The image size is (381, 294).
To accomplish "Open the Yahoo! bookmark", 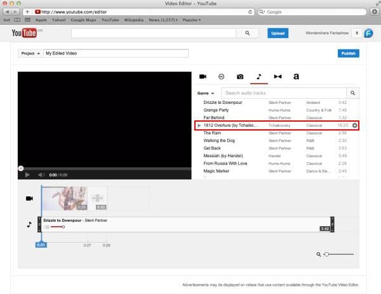I will click(x=58, y=20).
